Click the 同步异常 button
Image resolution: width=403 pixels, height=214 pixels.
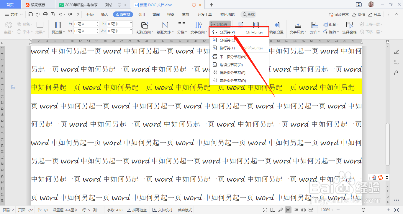click(340, 14)
